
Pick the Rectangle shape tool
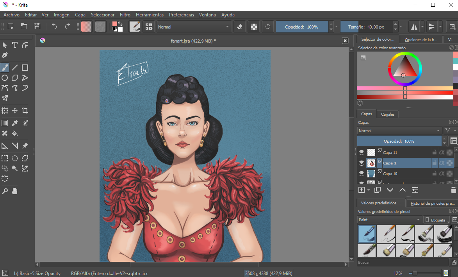tap(25, 68)
